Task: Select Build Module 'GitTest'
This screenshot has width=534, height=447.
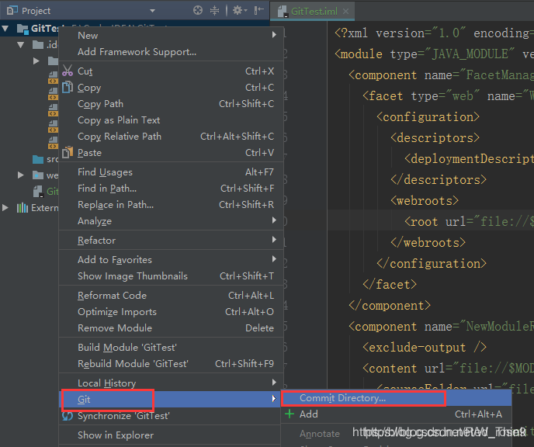Action: 171,347
